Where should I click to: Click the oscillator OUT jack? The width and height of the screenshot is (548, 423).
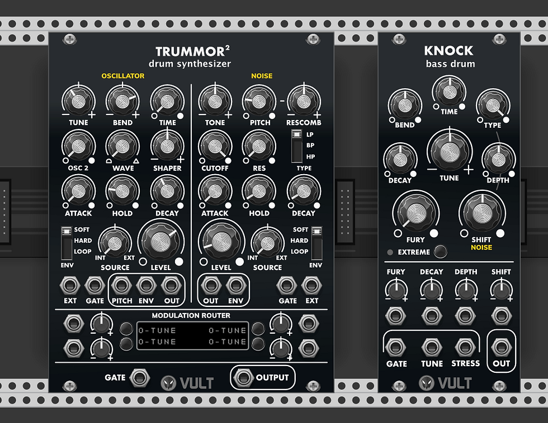pyautogui.click(x=171, y=286)
